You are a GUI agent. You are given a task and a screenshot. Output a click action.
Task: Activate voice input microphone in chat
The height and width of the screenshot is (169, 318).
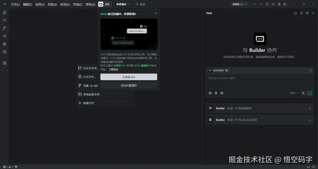click(303, 93)
